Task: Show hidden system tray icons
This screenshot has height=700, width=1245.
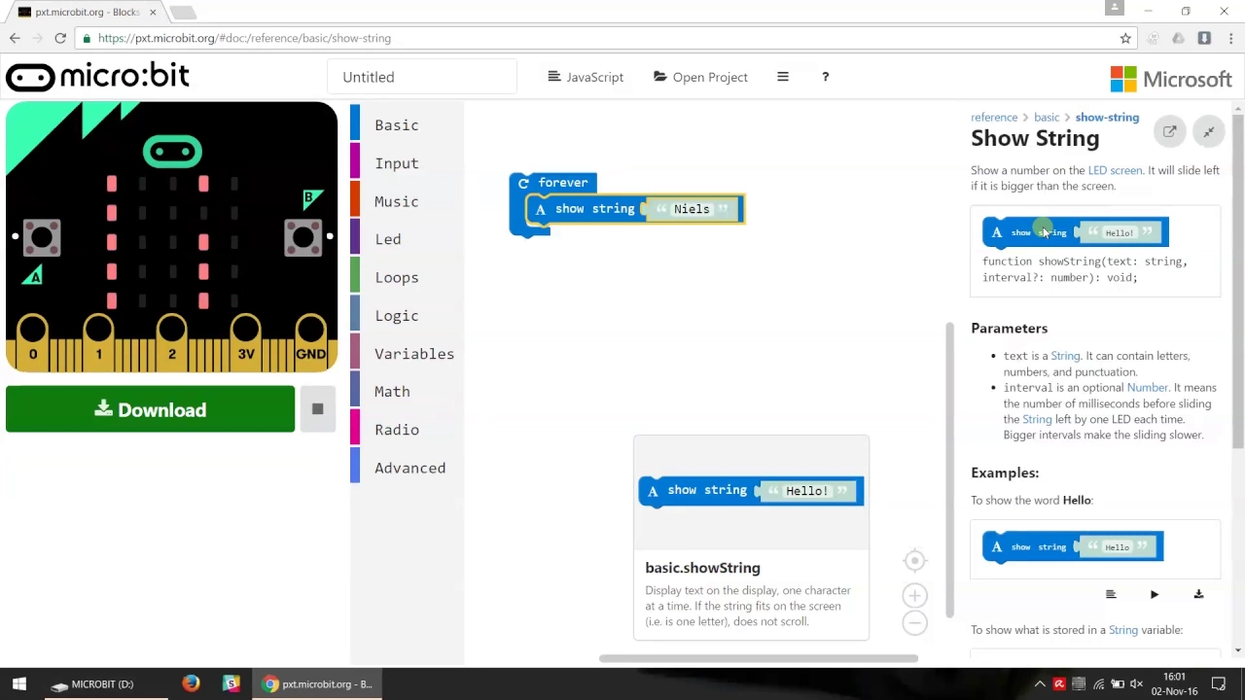Action: tap(1040, 683)
